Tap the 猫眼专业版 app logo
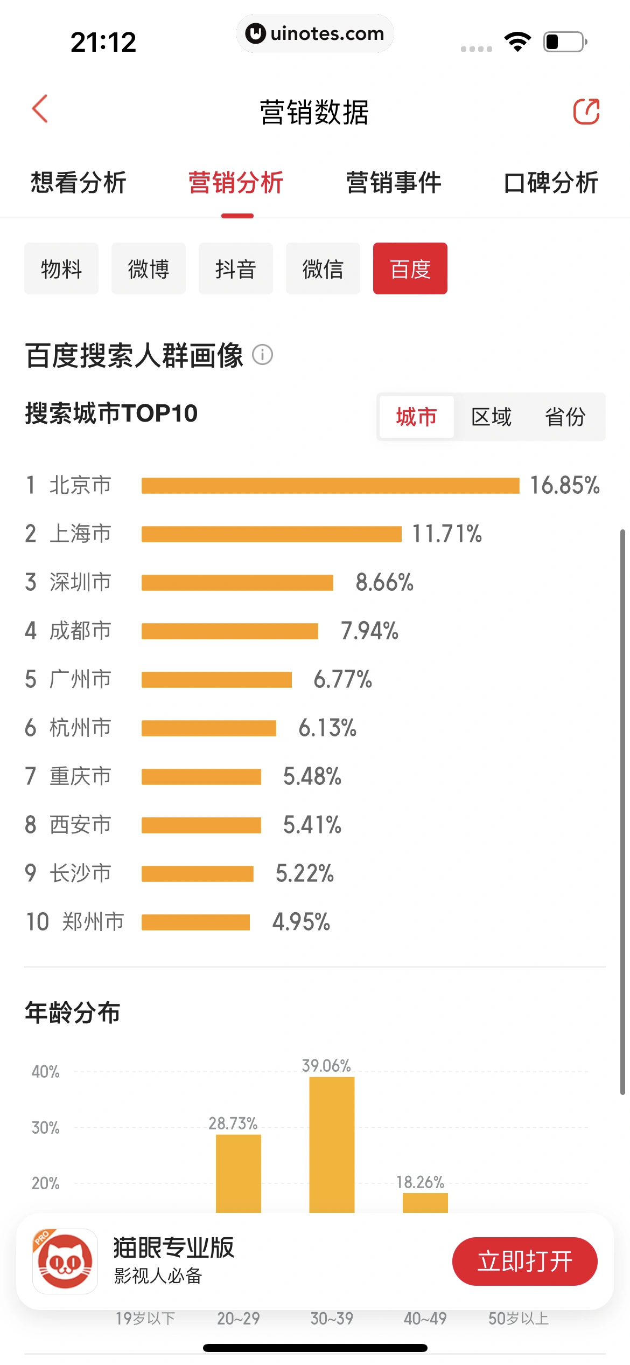This screenshot has height=1365, width=630. 65,1261
